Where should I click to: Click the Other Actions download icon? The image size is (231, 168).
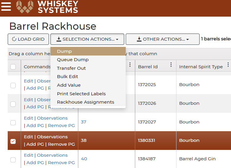pyautogui.click(x=139, y=39)
